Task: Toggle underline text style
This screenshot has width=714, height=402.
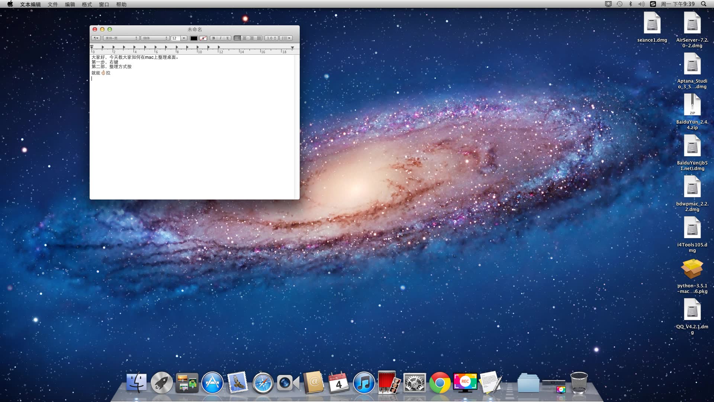Action: (x=228, y=38)
